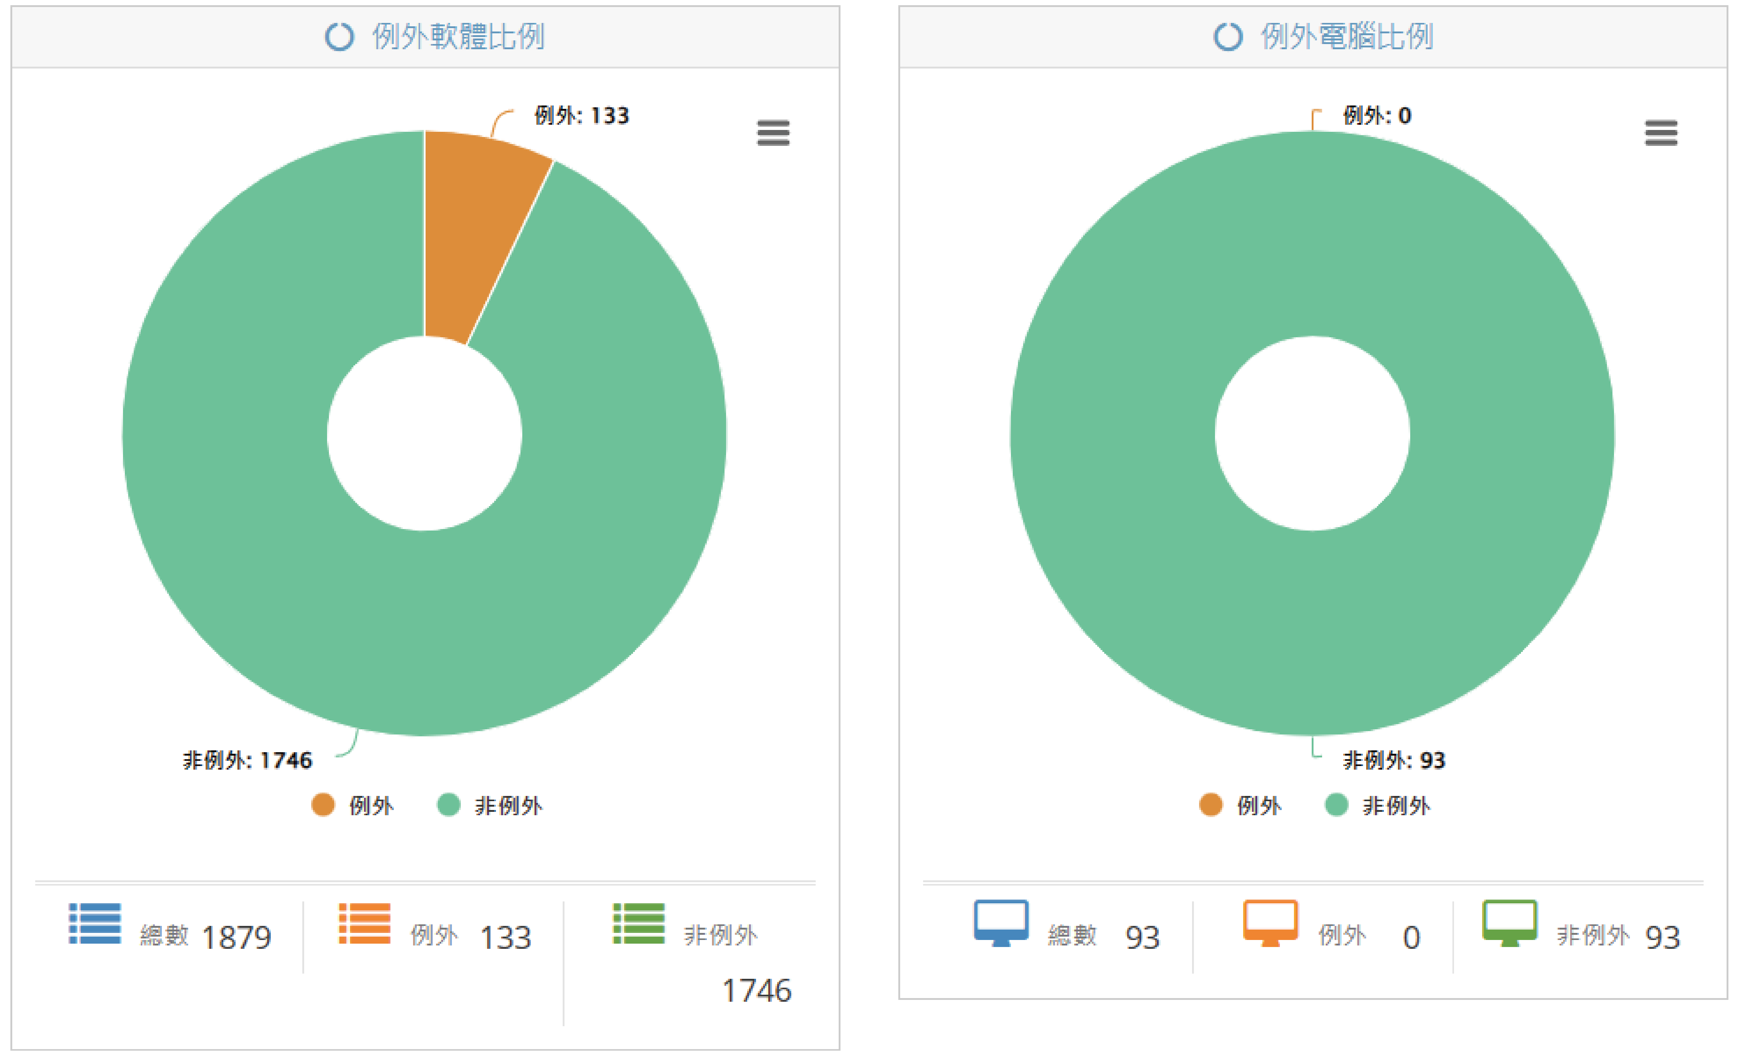The image size is (1748, 1058).
Task: Click the blue monitor icon for computer 總數
Action: 1001,923
